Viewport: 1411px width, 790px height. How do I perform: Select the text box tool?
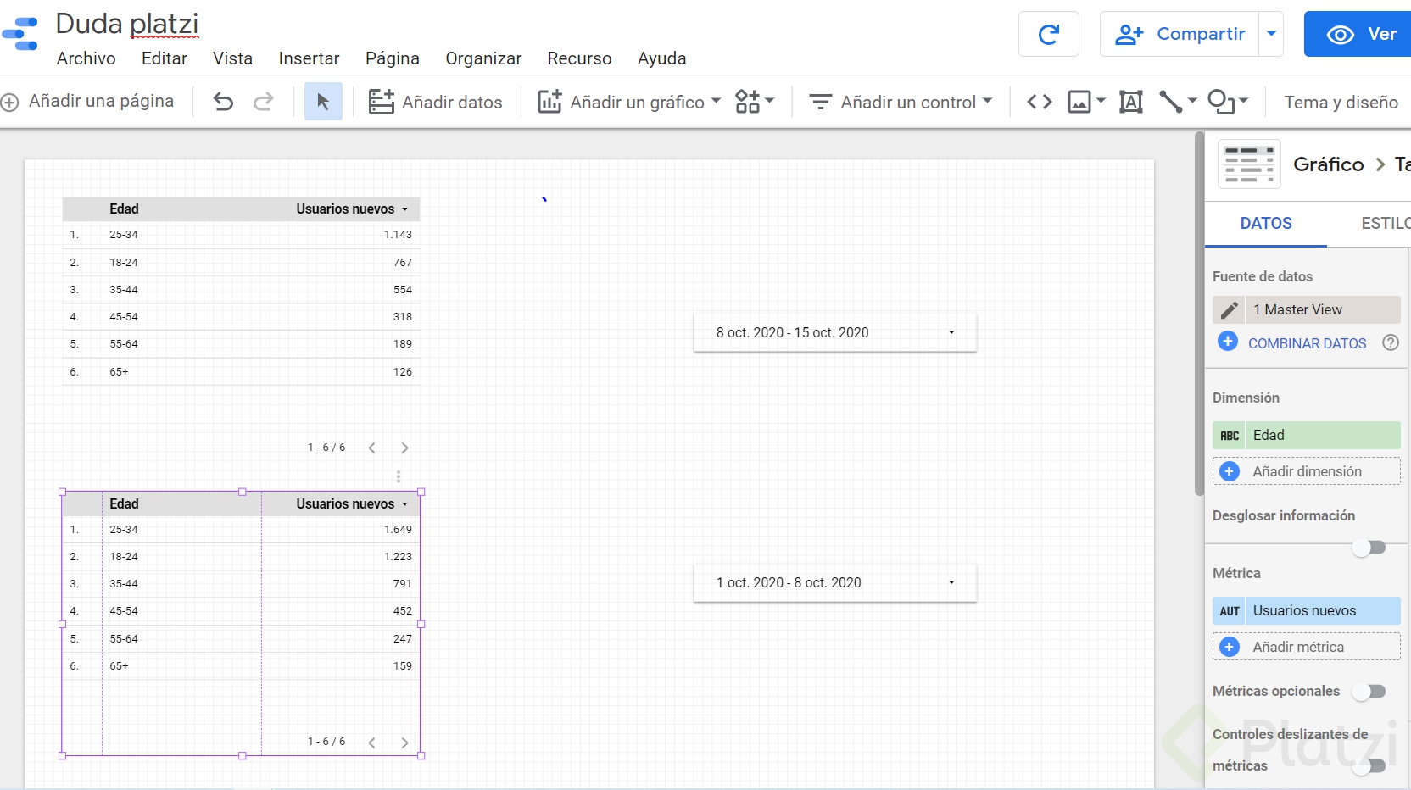(x=1131, y=103)
